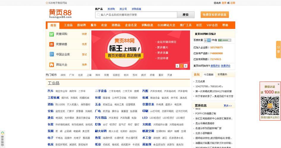This screenshot has width=281, height=148.
Task: Open the 原材料 nav item
Action: pyautogui.click(x=82, y=25)
